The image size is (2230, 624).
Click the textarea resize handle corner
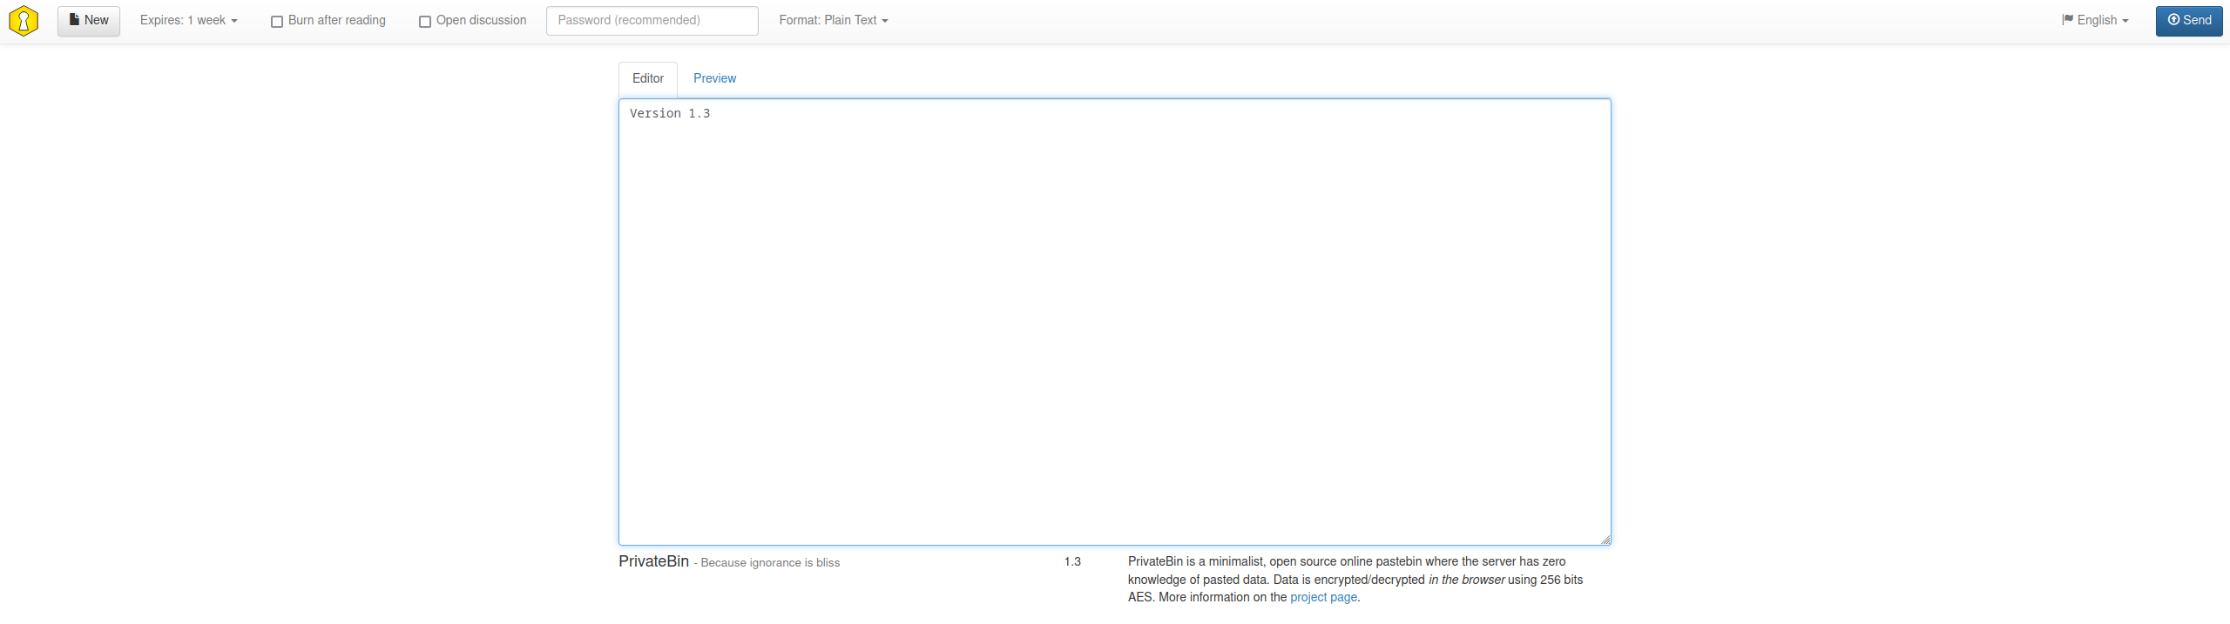coord(1605,540)
